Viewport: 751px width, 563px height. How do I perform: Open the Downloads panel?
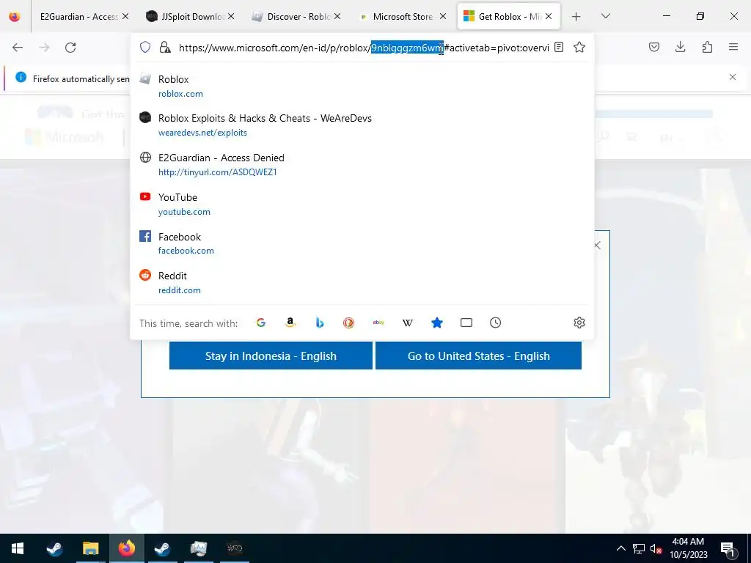(x=680, y=47)
